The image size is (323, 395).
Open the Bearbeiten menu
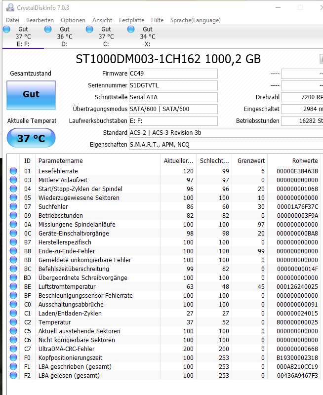(40, 20)
